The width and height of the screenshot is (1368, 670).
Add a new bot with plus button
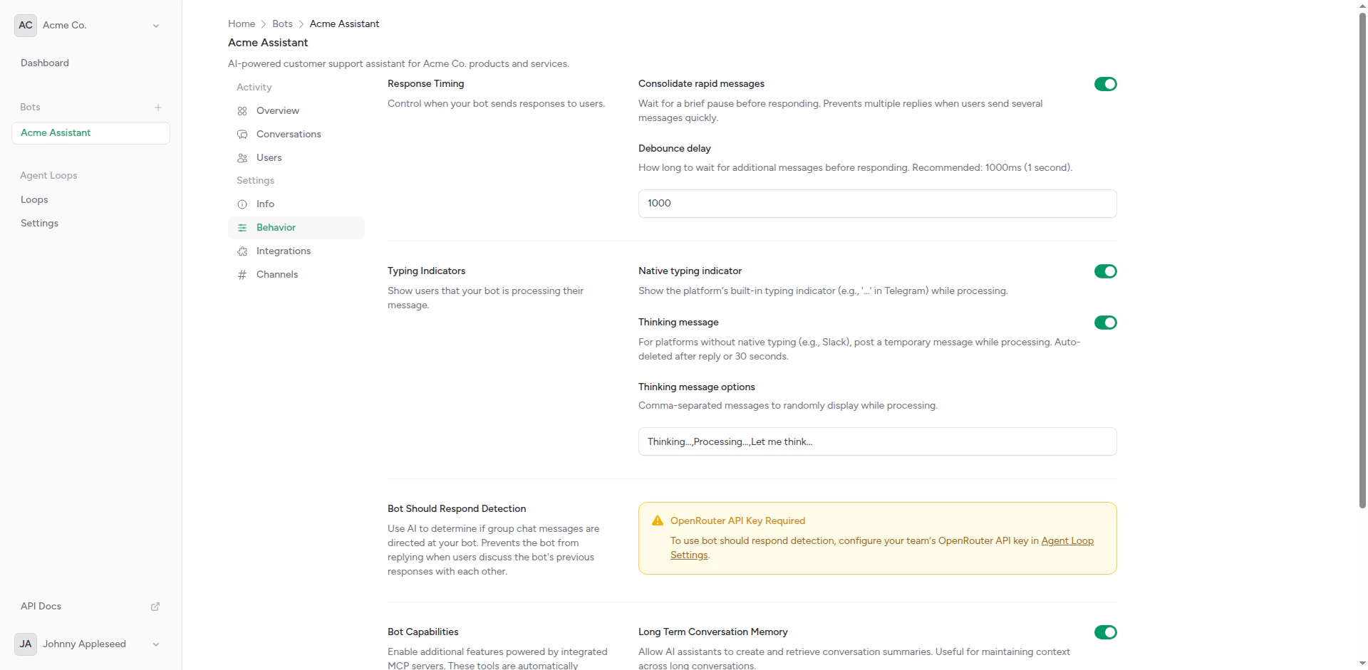tap(158, 108)
